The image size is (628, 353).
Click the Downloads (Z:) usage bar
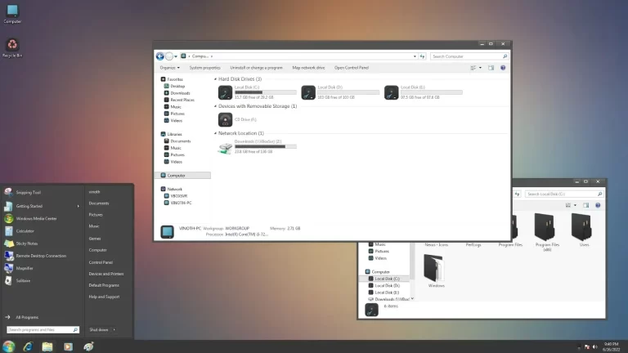[266, 146]
